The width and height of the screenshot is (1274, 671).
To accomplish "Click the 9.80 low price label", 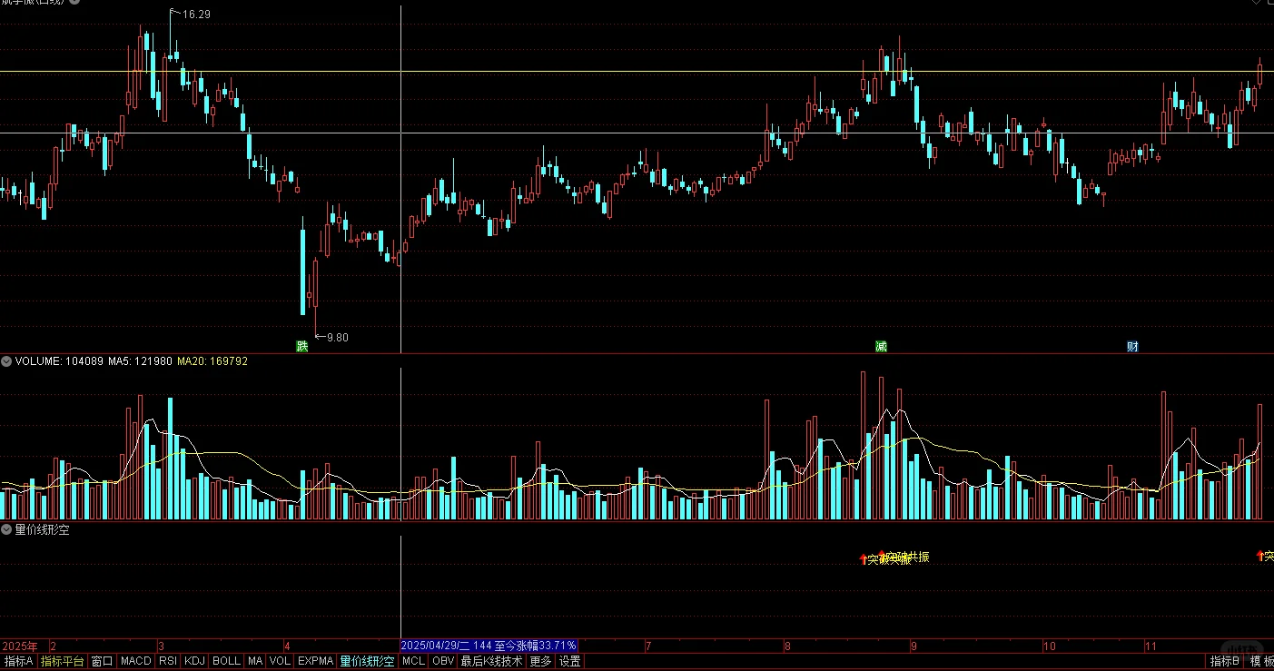I will (x=337, y=338).
